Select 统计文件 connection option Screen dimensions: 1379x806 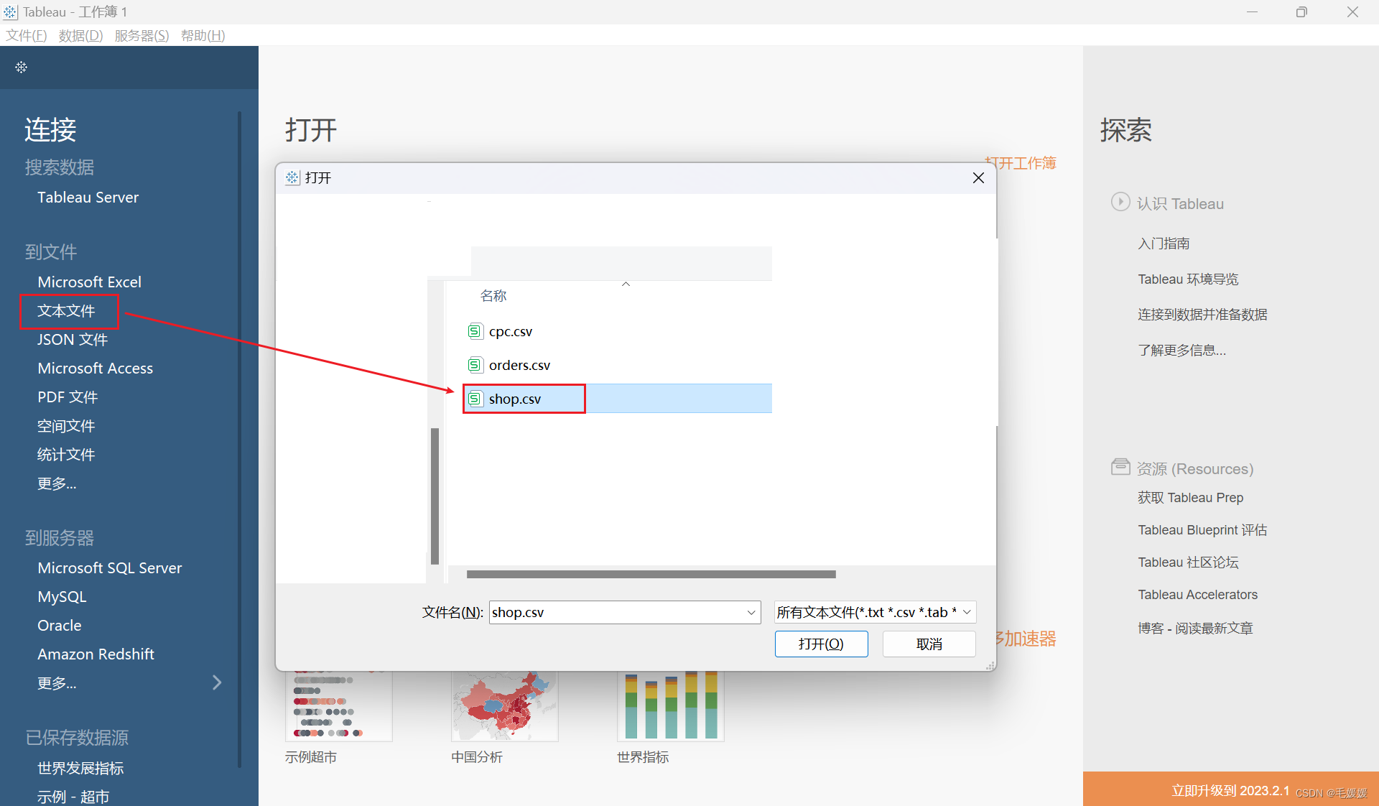pos(66,454)
